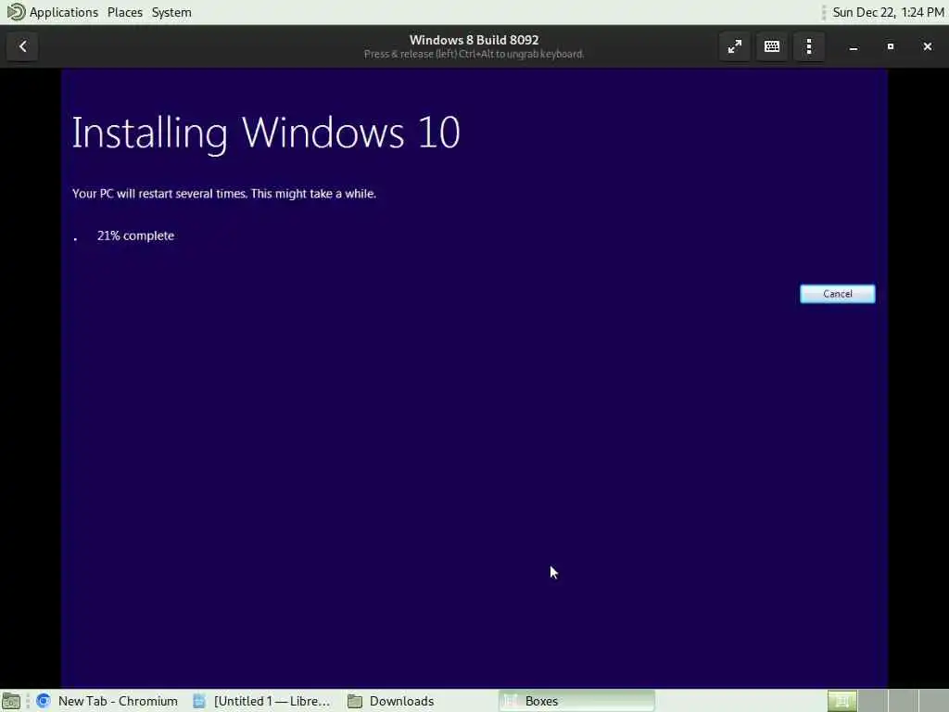The image size is (949, 712).
Task: Open the Places menu
Action: click(x=125, y=12)
